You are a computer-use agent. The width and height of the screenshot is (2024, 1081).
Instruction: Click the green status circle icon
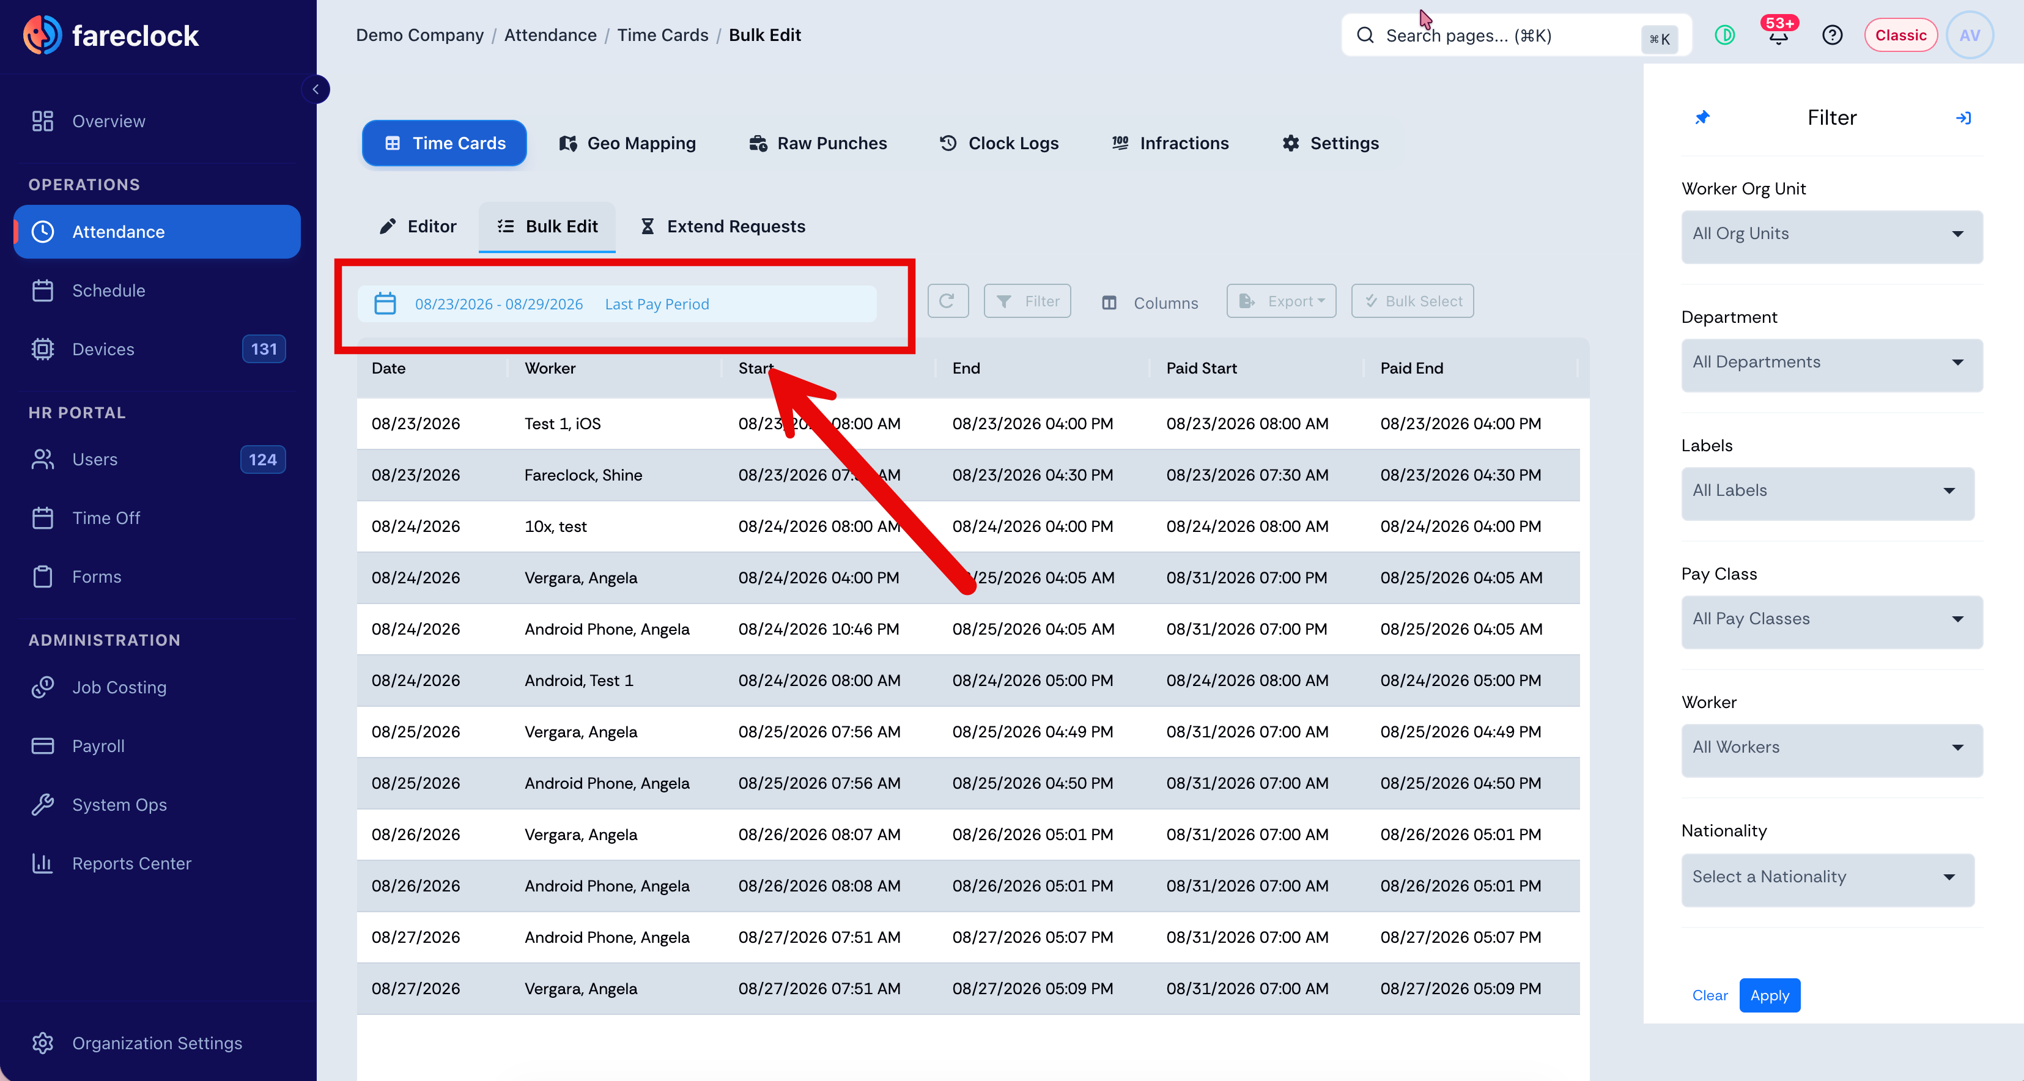1724,35
